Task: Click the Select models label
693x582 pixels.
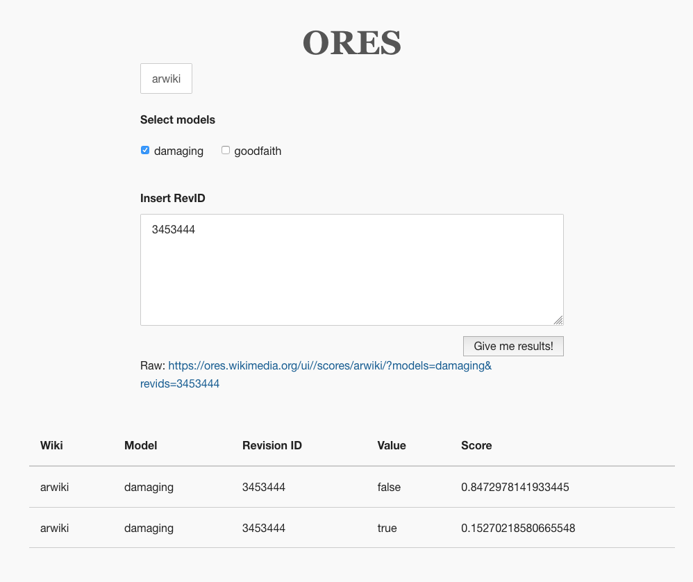Action: click(x=178, y=119)
